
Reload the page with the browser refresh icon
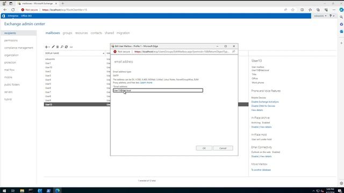[13, 10]
